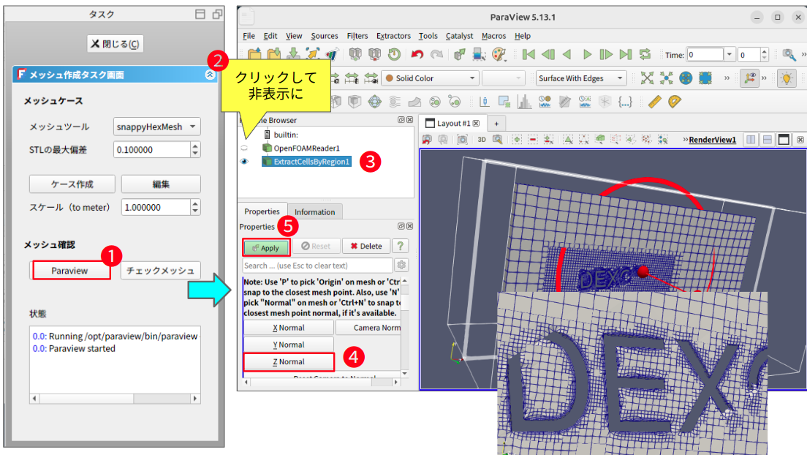807x455 pixels.
Task: Click Add selection plus icon
Action: [517, 139]
